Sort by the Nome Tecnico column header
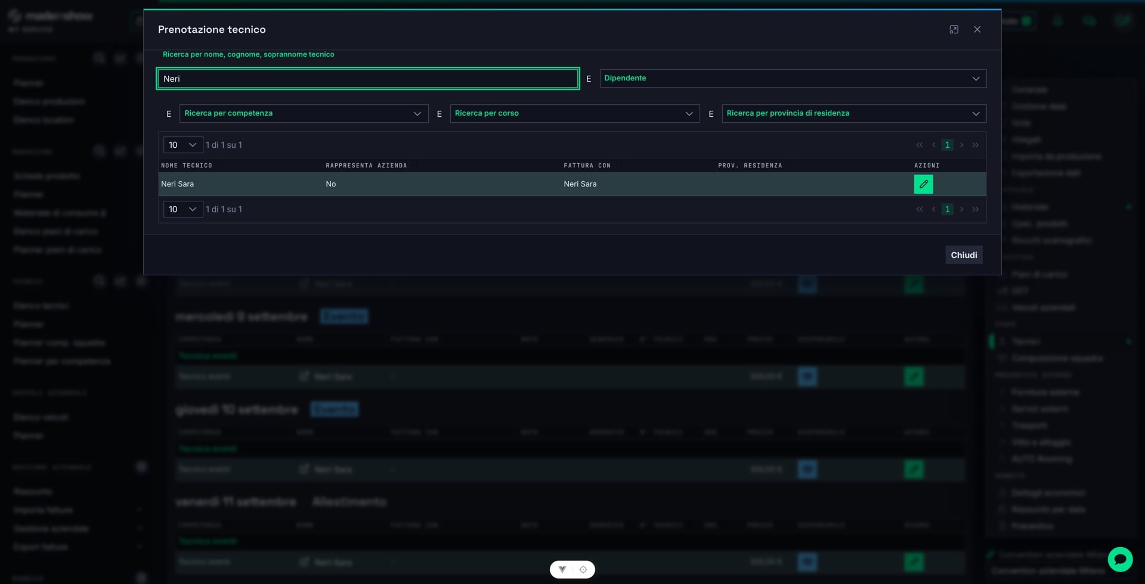This screenshot has height=584, width=1145. [187, 166]
